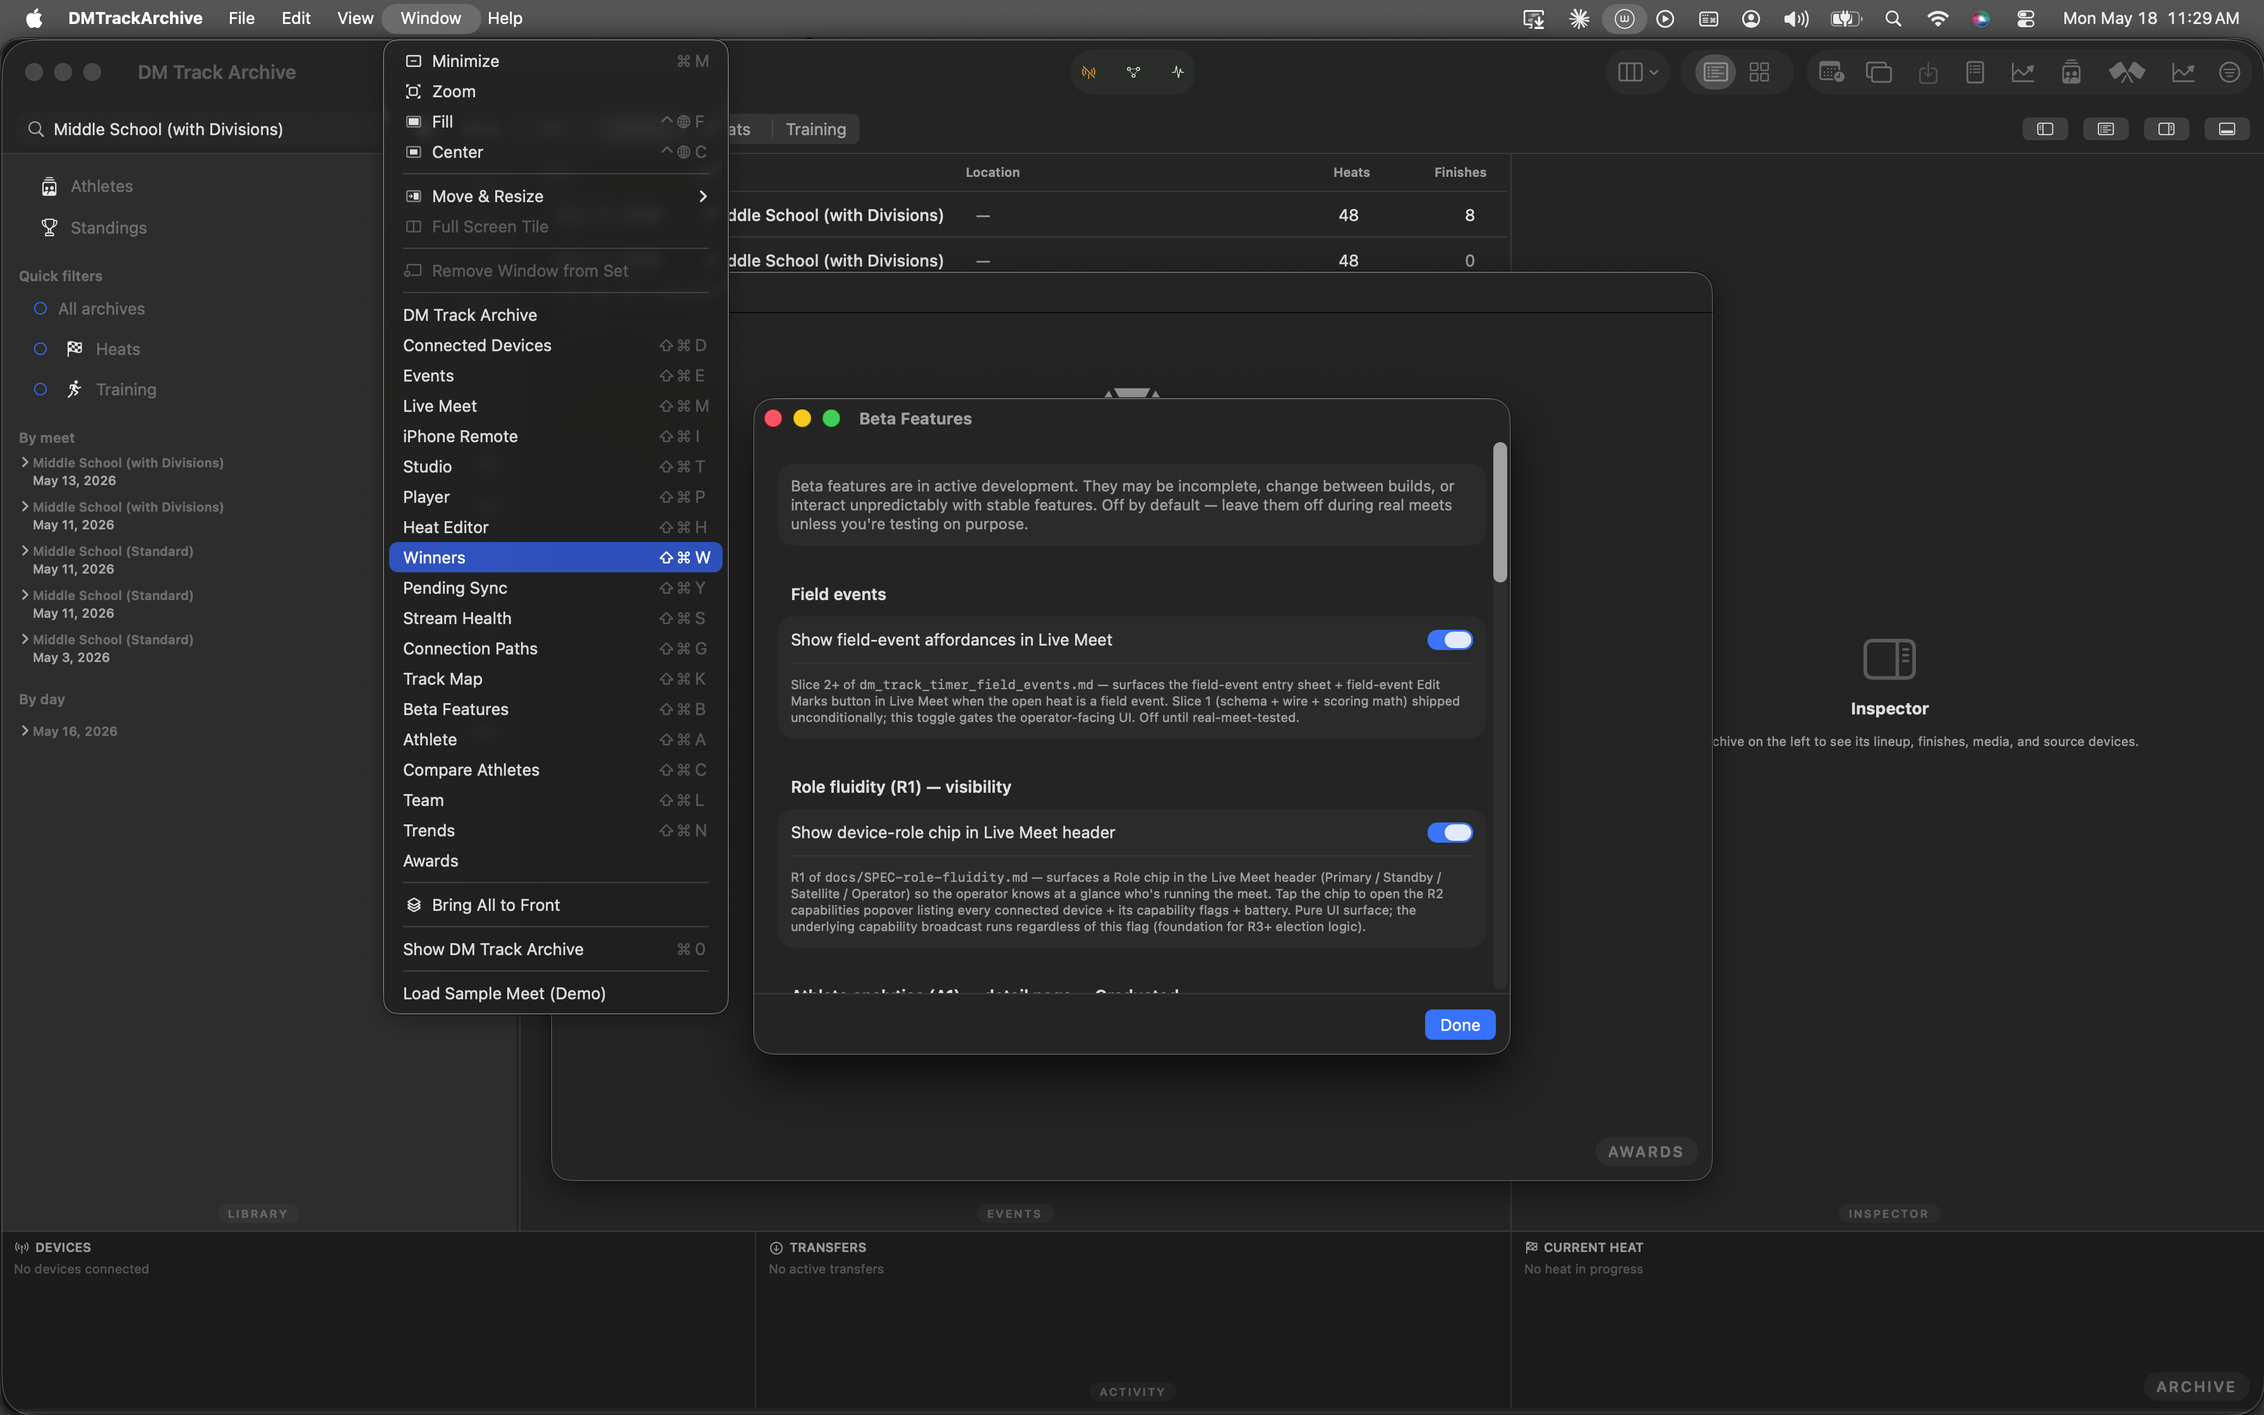
Task: Expand Middle School (Standard) May 3, 2026
Action: [x=25, y=639]
